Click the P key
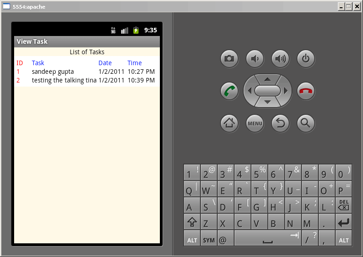Viewport: 363px width, 257px height. (x=344, y=189)
